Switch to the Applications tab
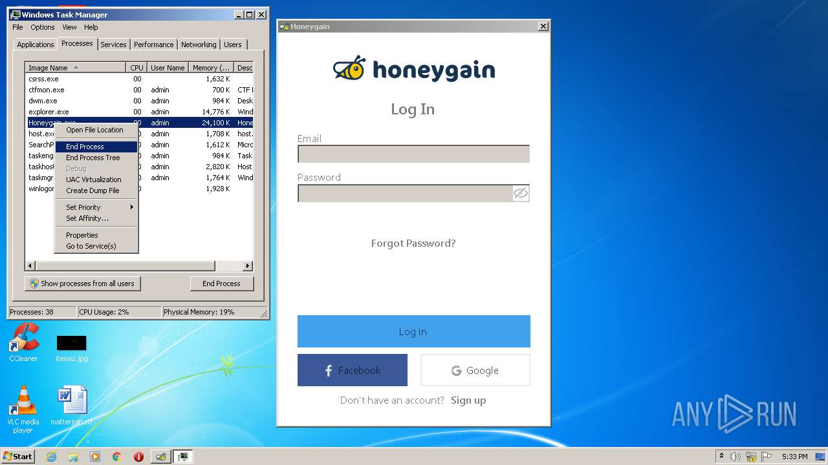The image size is (828, 465). pos(35,45)
